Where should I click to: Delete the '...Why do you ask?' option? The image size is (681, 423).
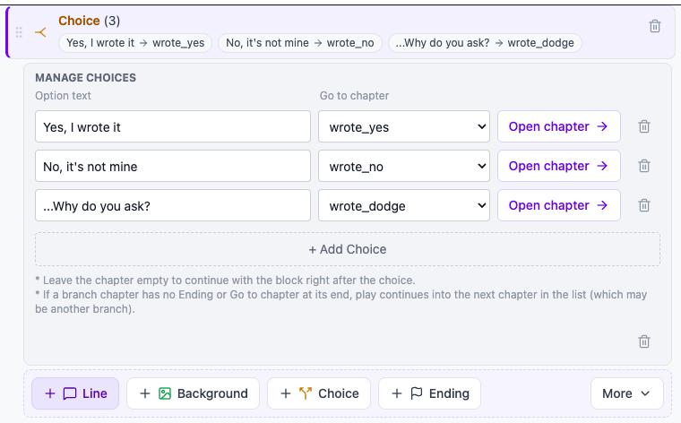pyautogui.click(x=644, y=205)
